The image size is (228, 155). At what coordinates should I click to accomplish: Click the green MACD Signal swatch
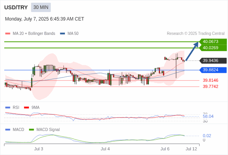tap(31, 130)
